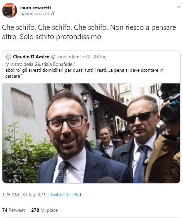View the 74 Retweet list
The width and height of the screenshot is (183, 218).
tap(13, 210)
